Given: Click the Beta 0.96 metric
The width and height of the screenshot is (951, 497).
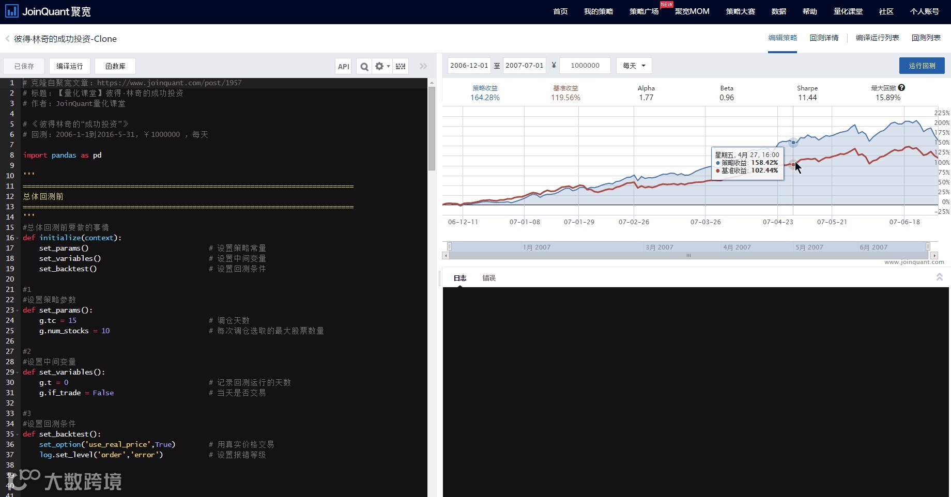Looking at the screenshot, I should point(727,93).
